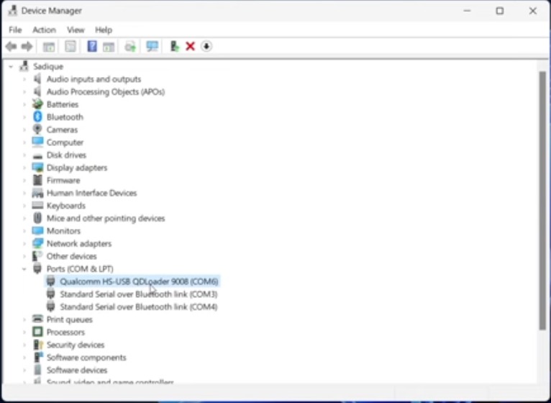The width and height of the screenshot is (551, 403).
Task: Click the Update device driver toolbar icon
Action: (130, 47)
